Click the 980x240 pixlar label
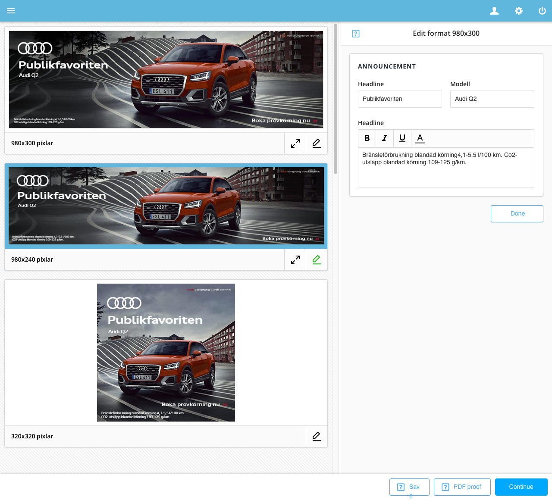 pyautogui.click(x=32, y=260)
